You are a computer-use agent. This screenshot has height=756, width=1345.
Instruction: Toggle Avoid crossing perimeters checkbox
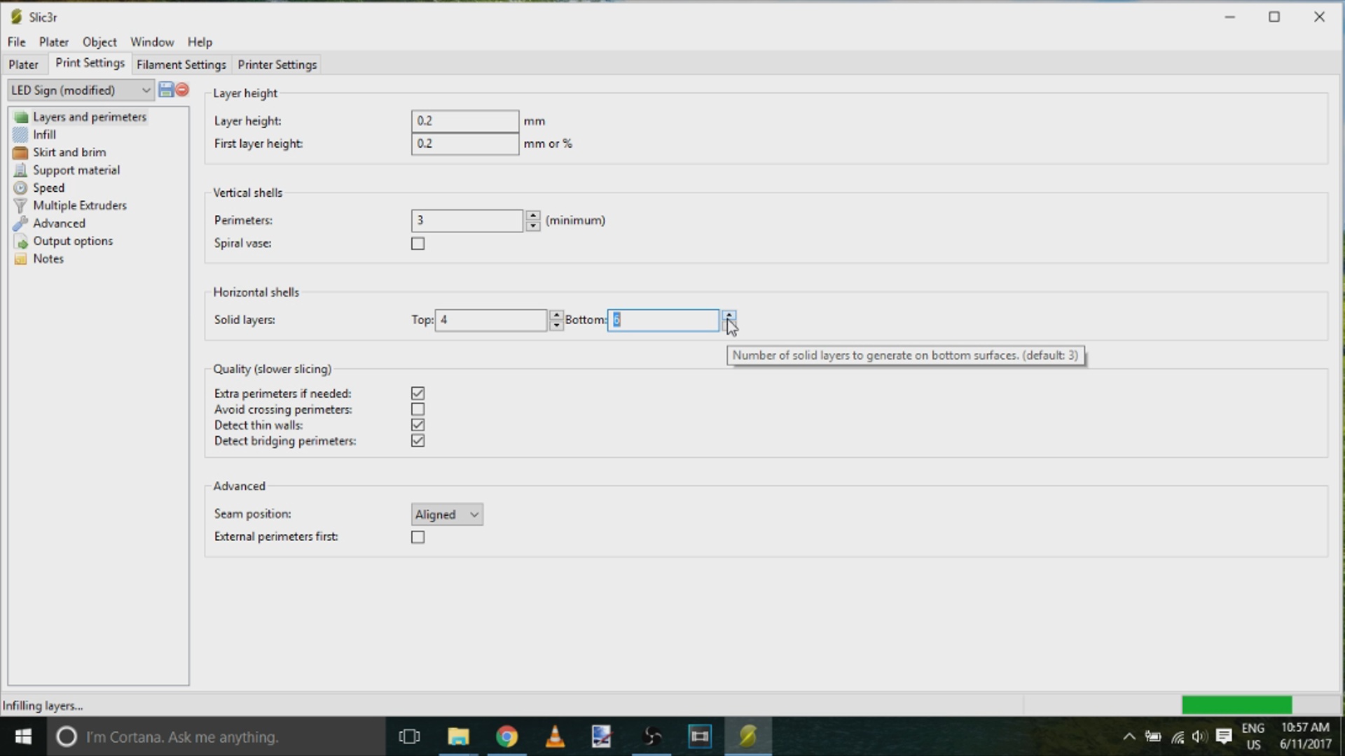418,409
